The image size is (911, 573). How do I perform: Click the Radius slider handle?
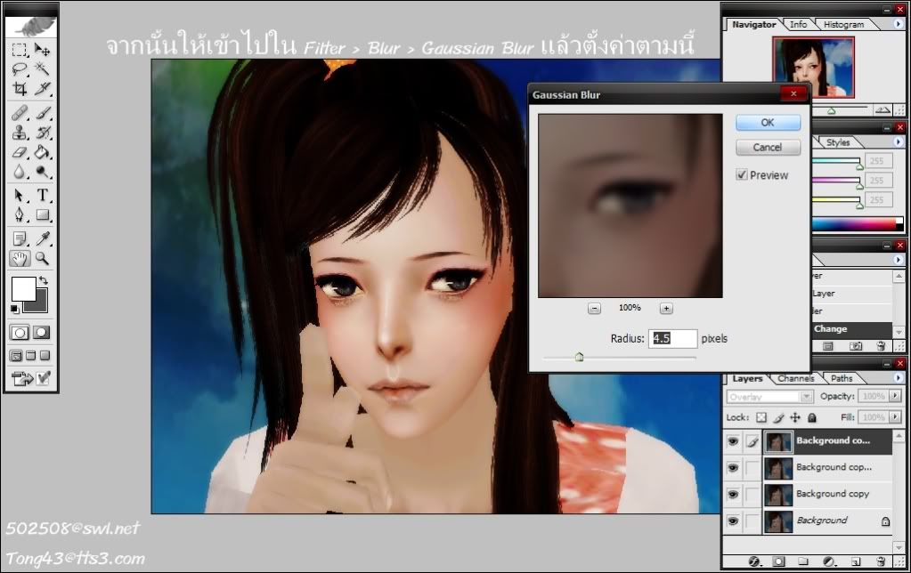[x=579, y=357]
